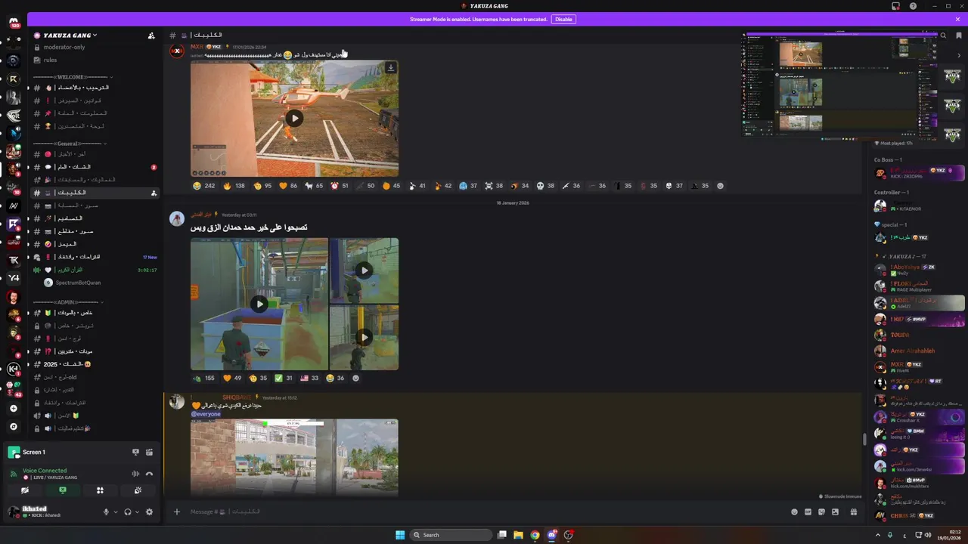Open the Co Boss member with the KICK : ZRZOR96 status
968x544 pixels.
919,173
